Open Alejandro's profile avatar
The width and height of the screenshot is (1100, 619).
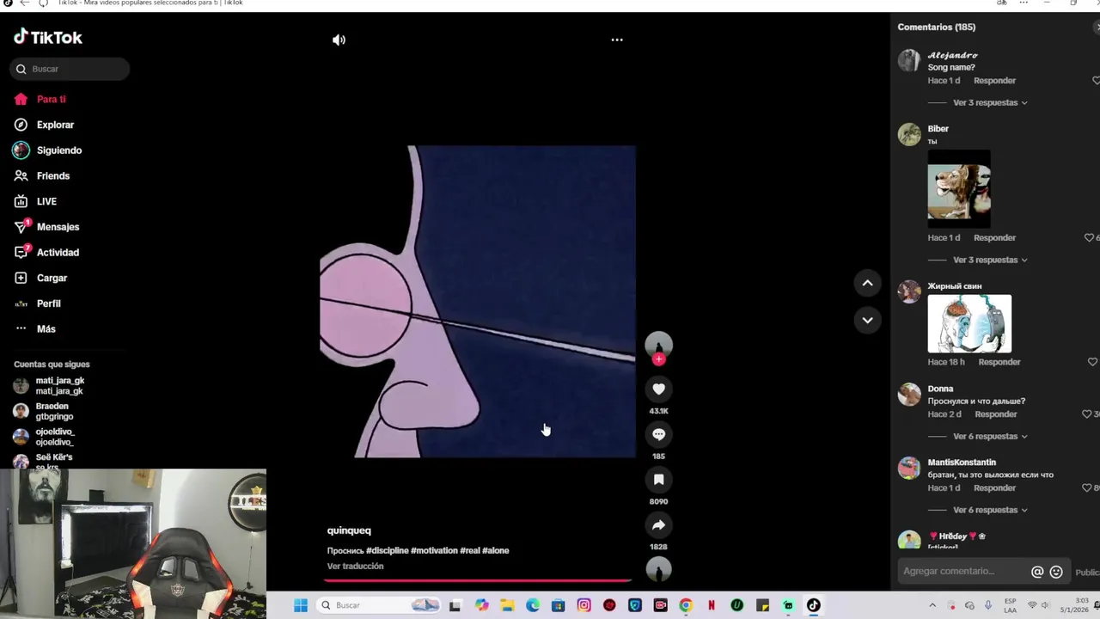[x=909, y=60]
